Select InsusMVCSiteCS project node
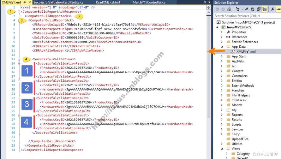The height and width of the screenshot is (159, 281). [239, 27]
